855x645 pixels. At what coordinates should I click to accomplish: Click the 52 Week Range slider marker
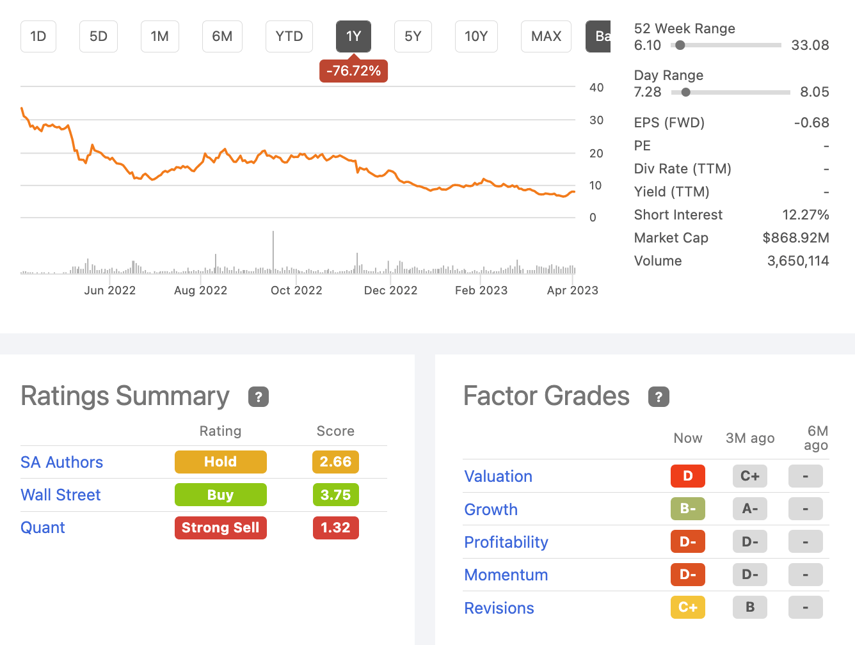tap(680, 45)
